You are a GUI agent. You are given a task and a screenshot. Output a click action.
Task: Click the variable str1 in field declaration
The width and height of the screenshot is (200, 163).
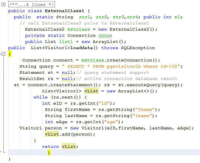[x=84, y=17]
